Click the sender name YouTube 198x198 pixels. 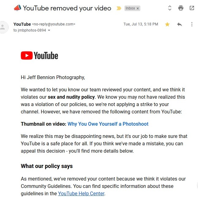pos(22,24)
